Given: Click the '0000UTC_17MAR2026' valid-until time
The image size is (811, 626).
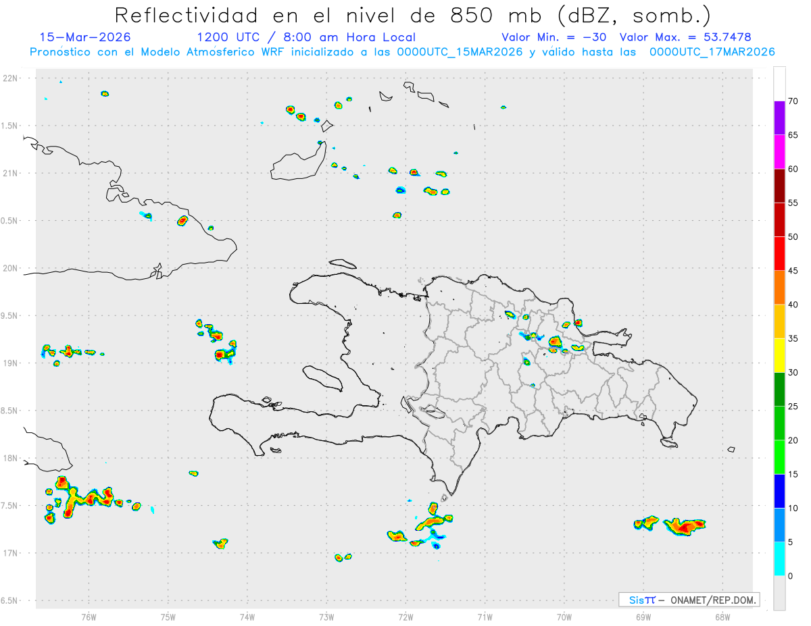Looking at the screenshot, I should (712, 52).
